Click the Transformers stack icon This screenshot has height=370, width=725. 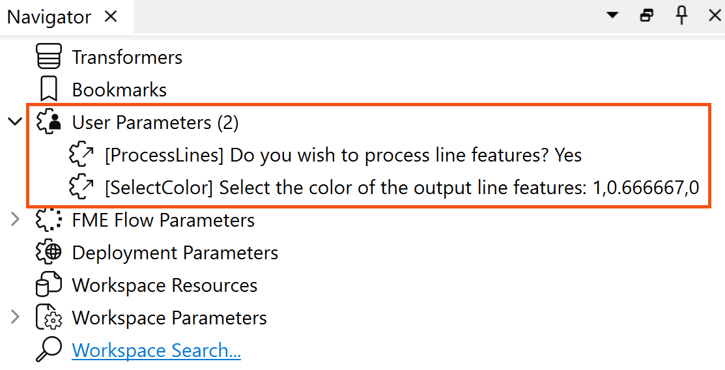(49, 57)
